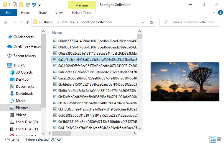Click image icon of file 0d419a3e37da7fa9
The image size is (224, 143).
(55, 128)
